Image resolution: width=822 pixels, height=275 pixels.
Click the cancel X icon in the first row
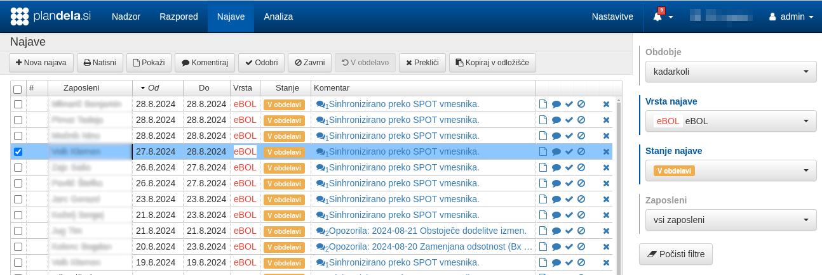(606, 105)
